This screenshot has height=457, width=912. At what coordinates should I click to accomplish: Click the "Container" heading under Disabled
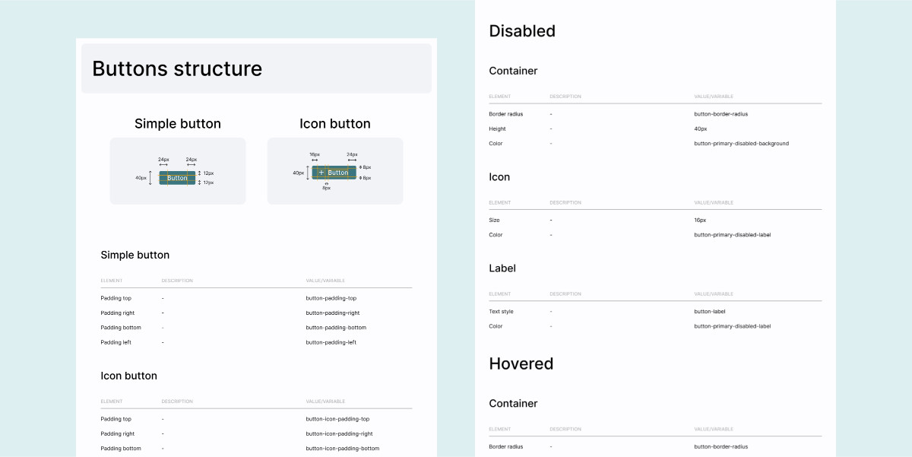click(513, 71)
